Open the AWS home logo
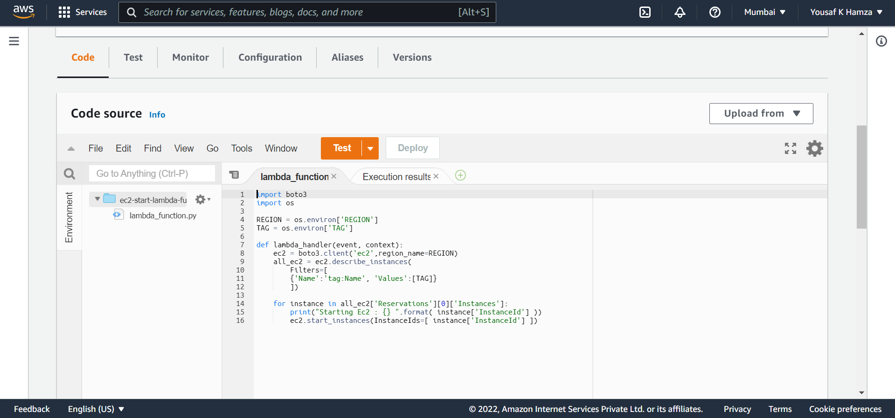This screenshot has height=418, width=895. tap(23, 12)
